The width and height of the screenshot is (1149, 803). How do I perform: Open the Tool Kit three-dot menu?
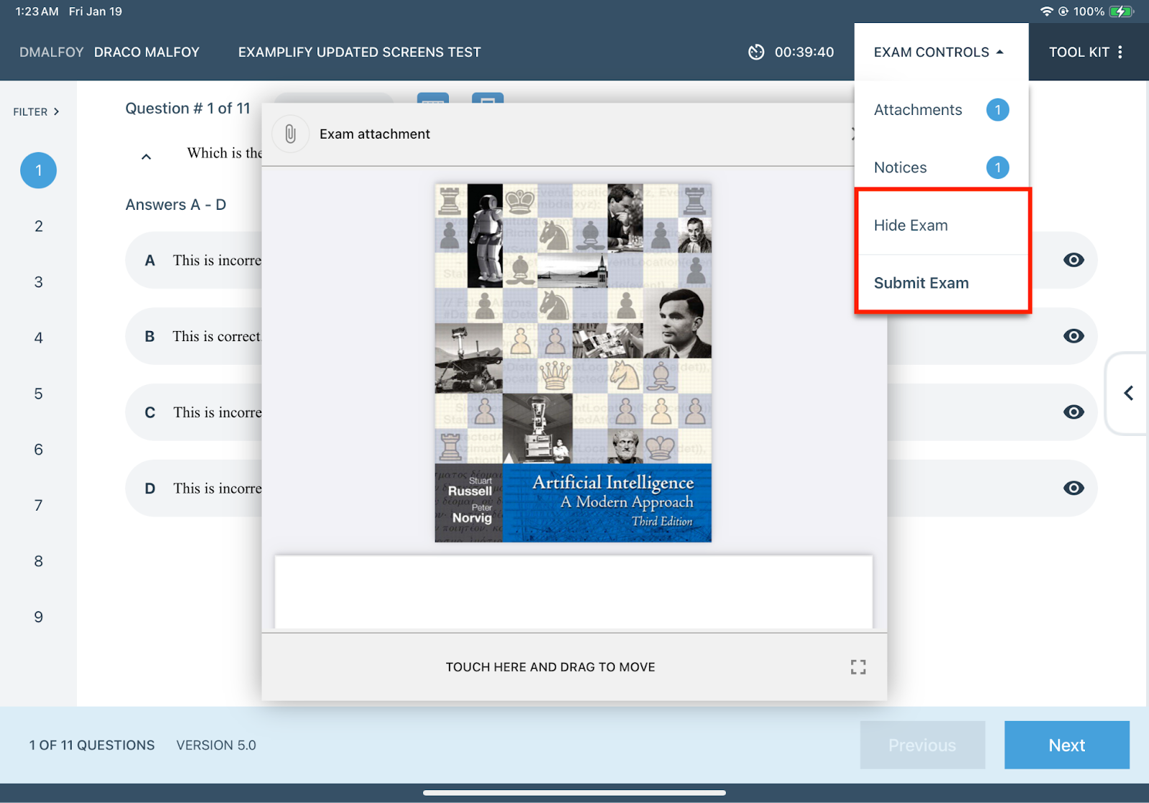[x=1120, y=52]
